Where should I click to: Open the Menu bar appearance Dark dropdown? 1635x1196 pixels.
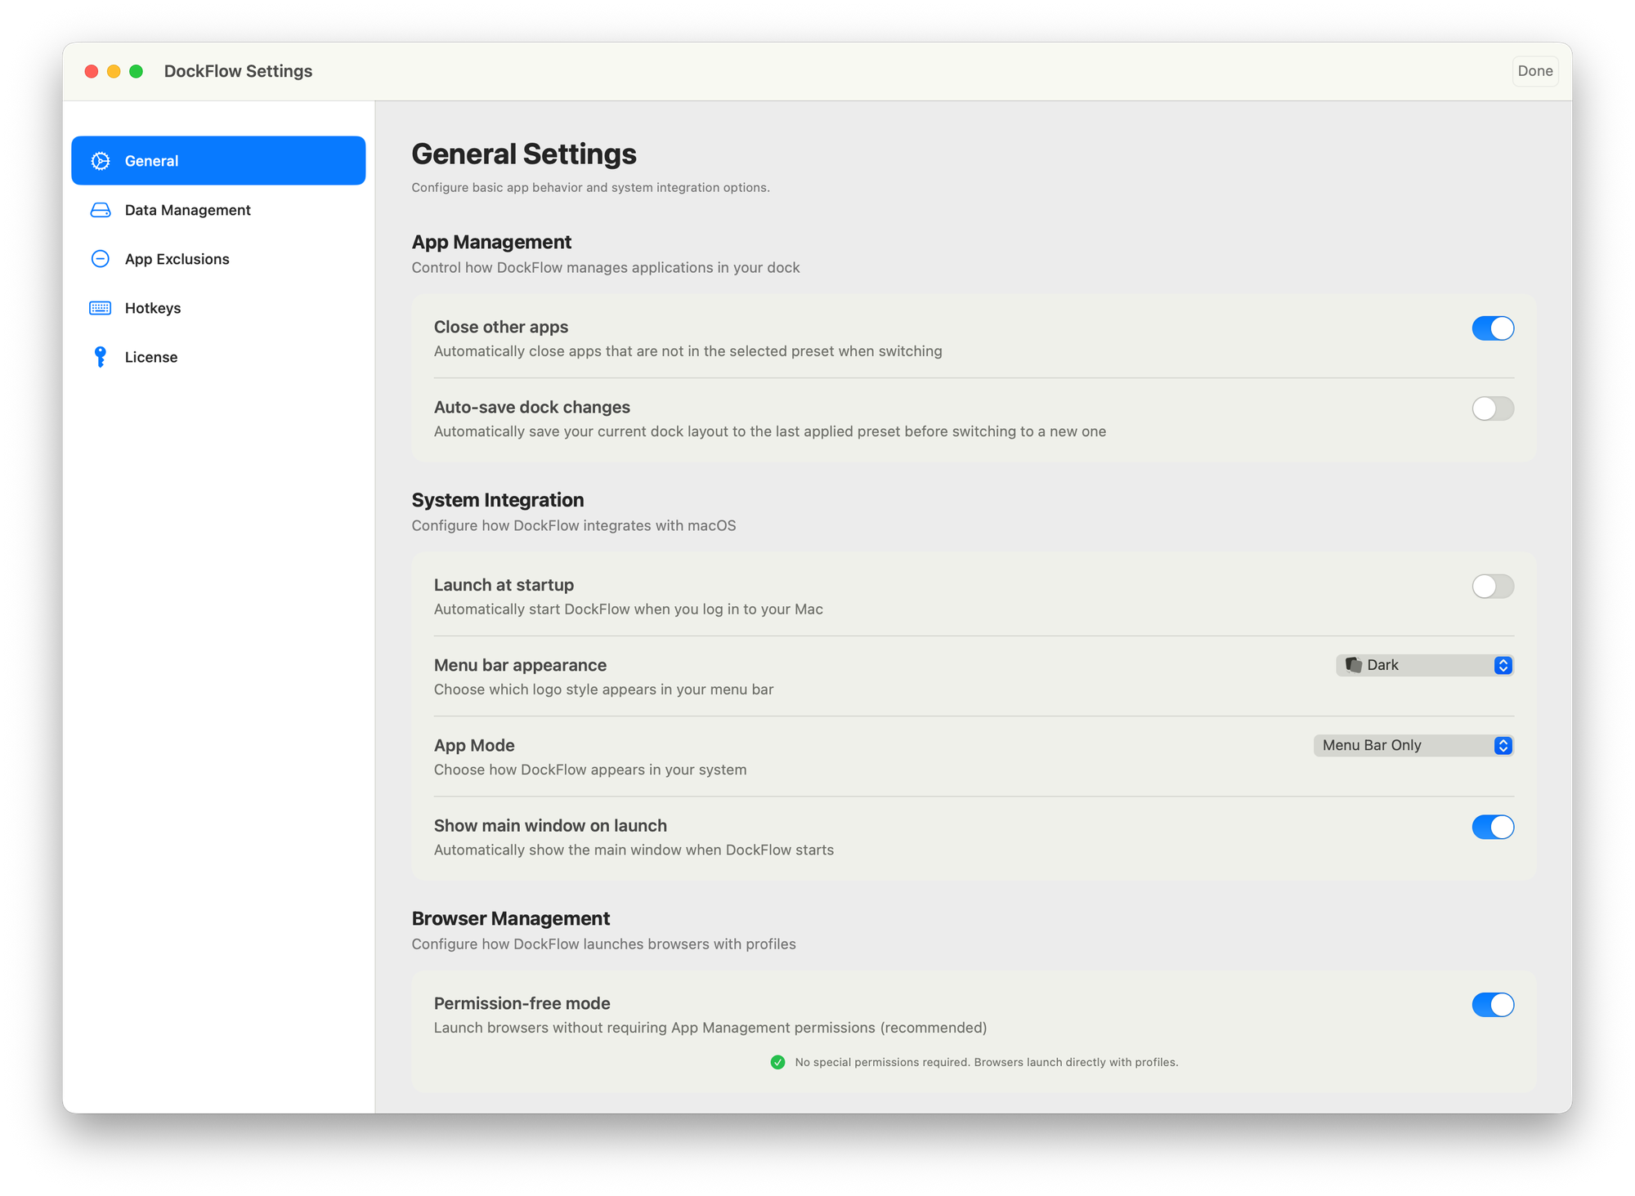pos(1424,665)
